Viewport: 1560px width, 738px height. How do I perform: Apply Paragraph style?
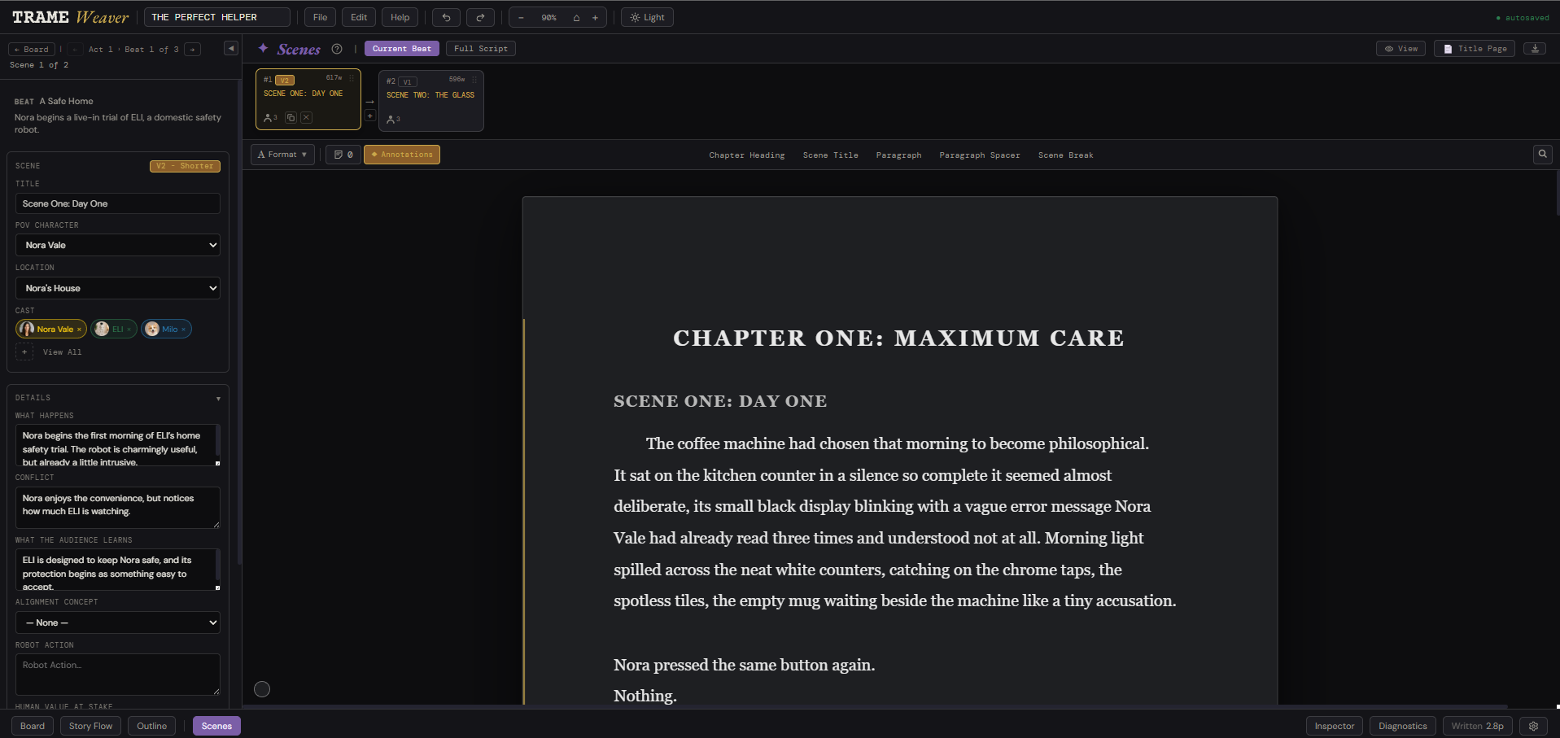899,155
